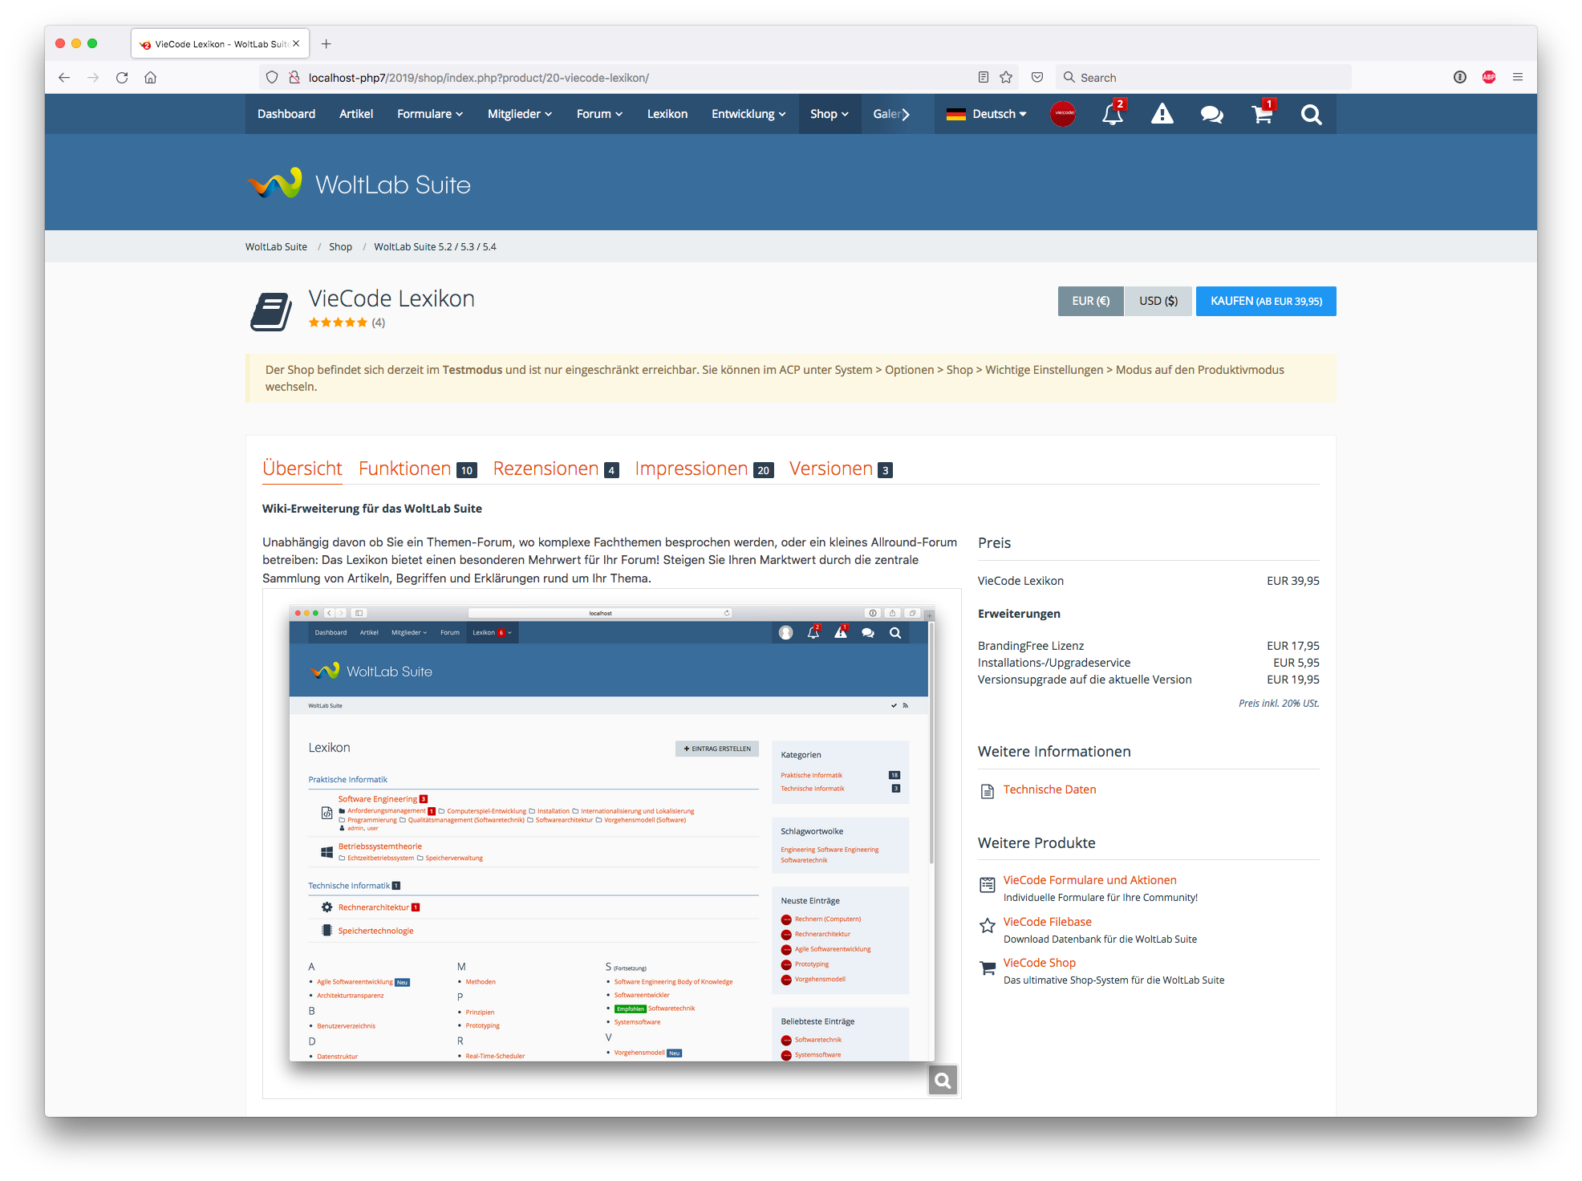The height and width of the screenshot is (1181, 1582).
Task: Click the shopping cart icon
Action: 1262,115
